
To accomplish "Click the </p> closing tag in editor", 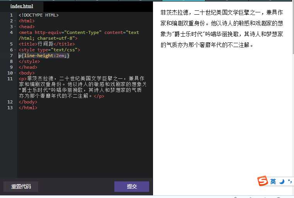I will 99,96.
